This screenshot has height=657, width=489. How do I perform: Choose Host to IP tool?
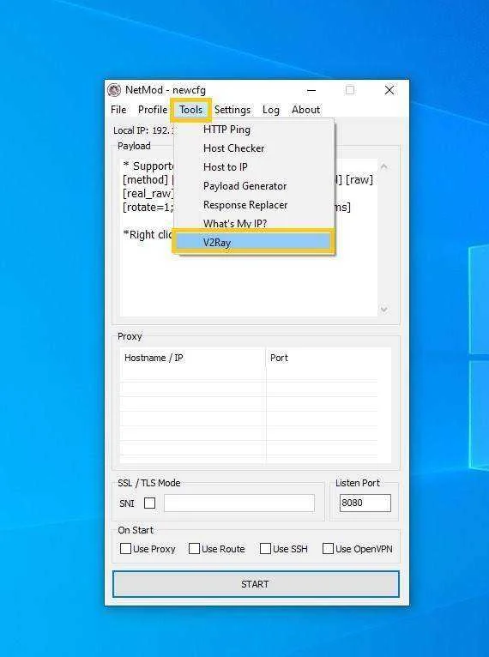[254, 167]
